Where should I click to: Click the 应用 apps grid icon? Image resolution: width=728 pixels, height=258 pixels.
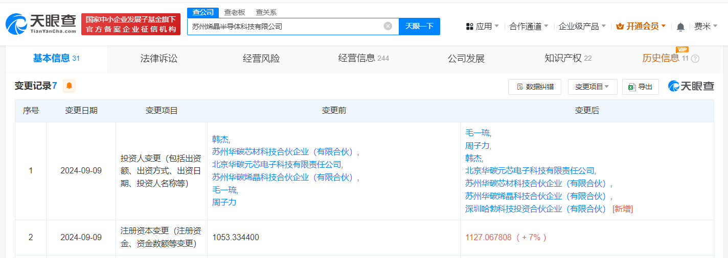point(470,27)
